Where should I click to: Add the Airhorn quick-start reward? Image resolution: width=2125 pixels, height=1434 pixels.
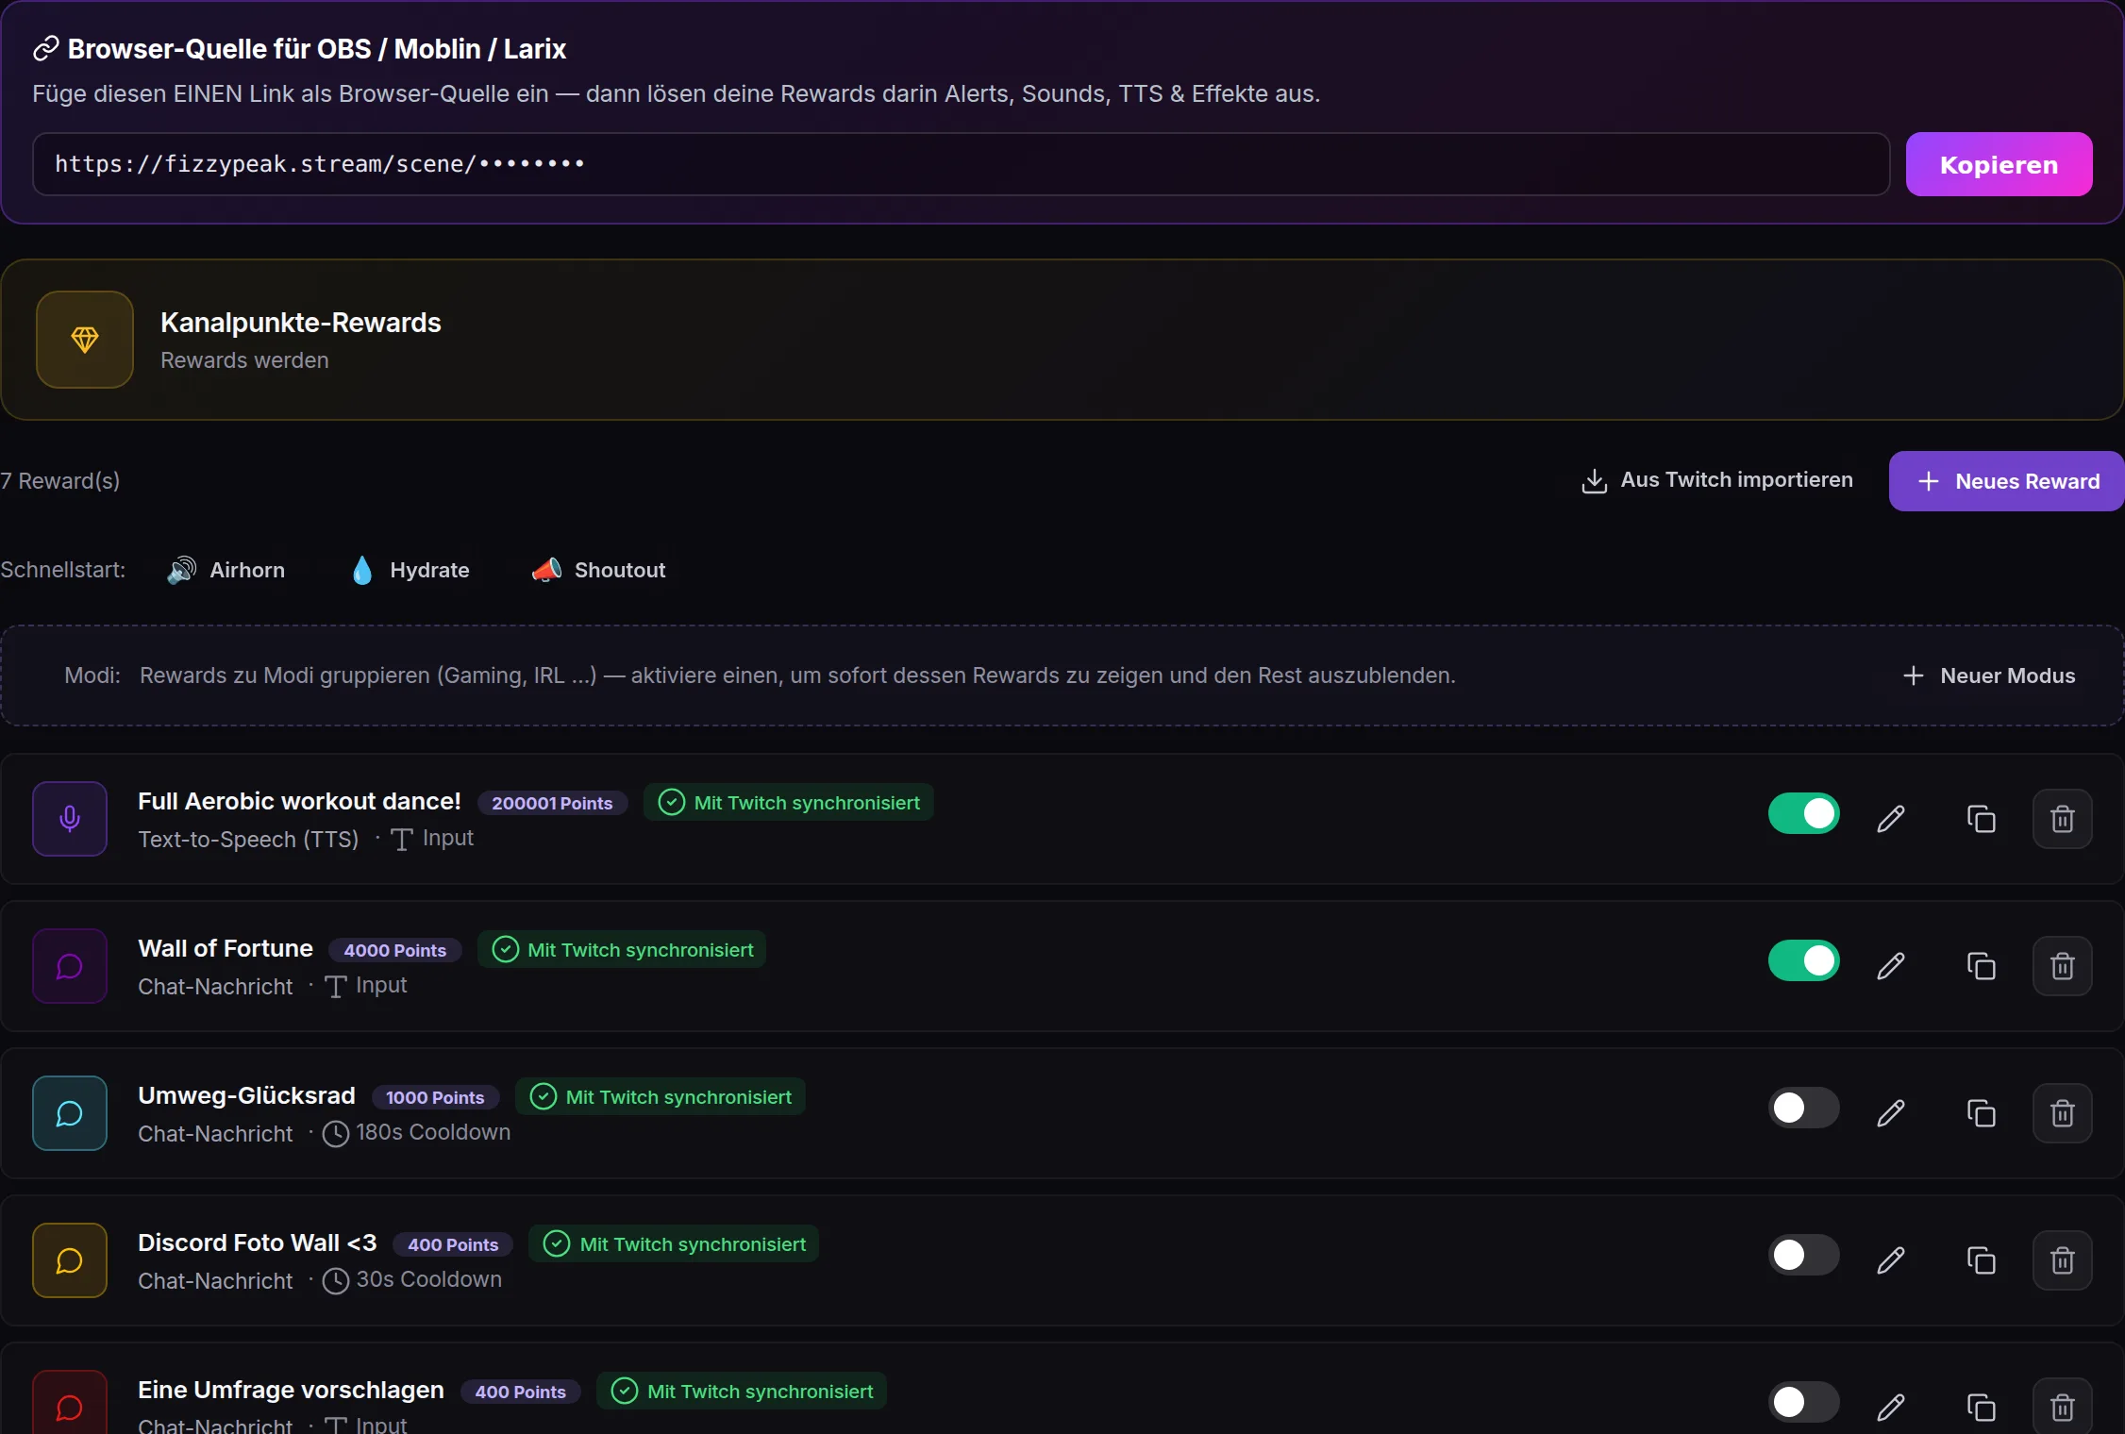pyautogui.click(x=226, y=570)
